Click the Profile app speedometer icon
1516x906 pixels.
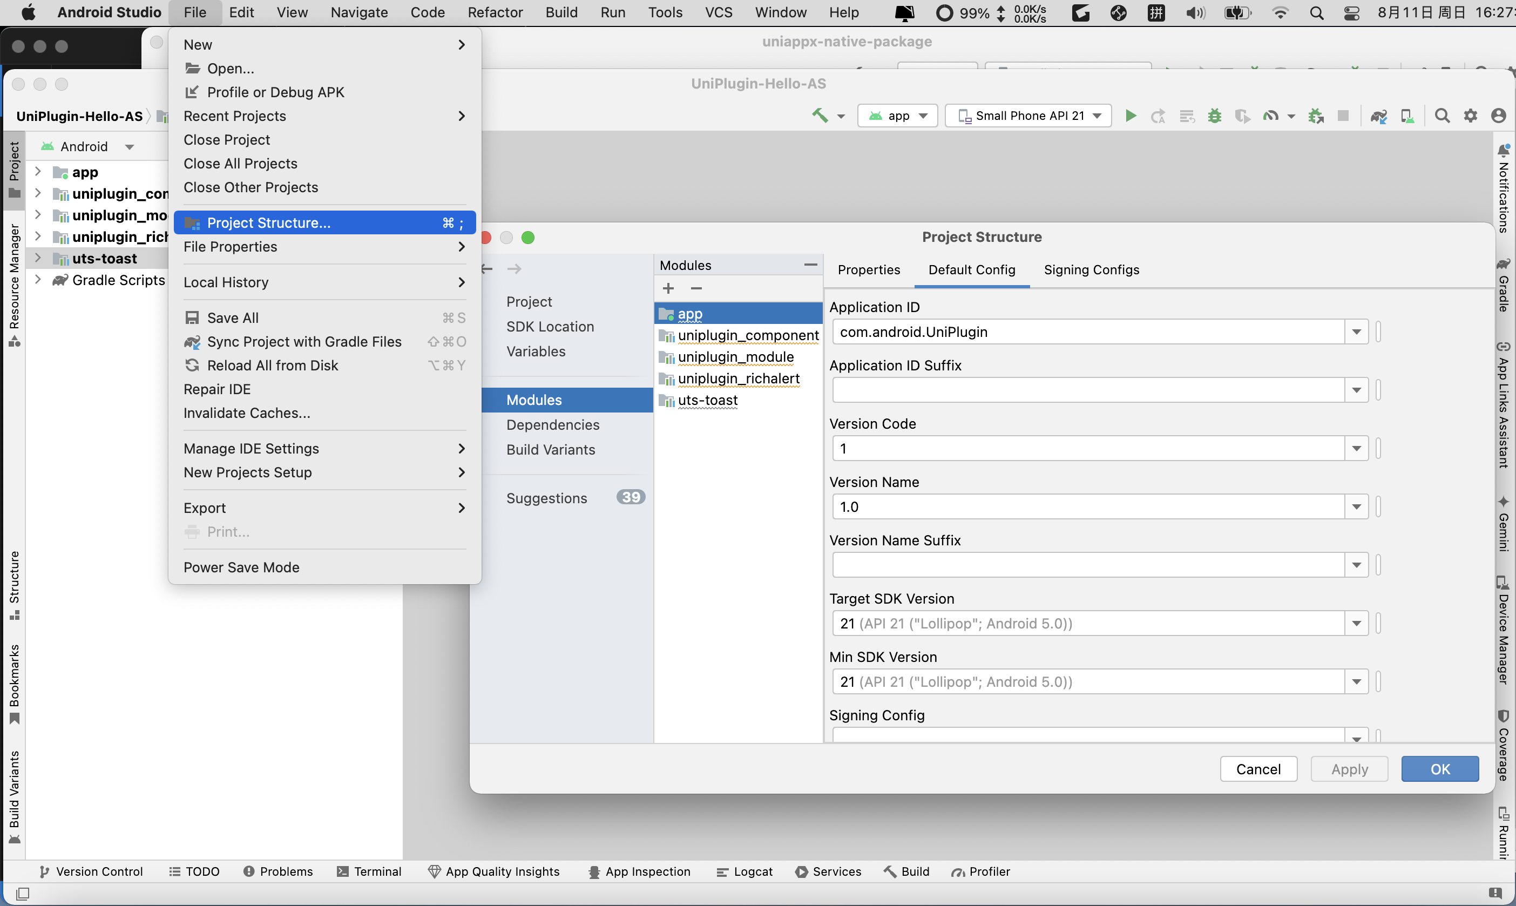coord(1271,116)
